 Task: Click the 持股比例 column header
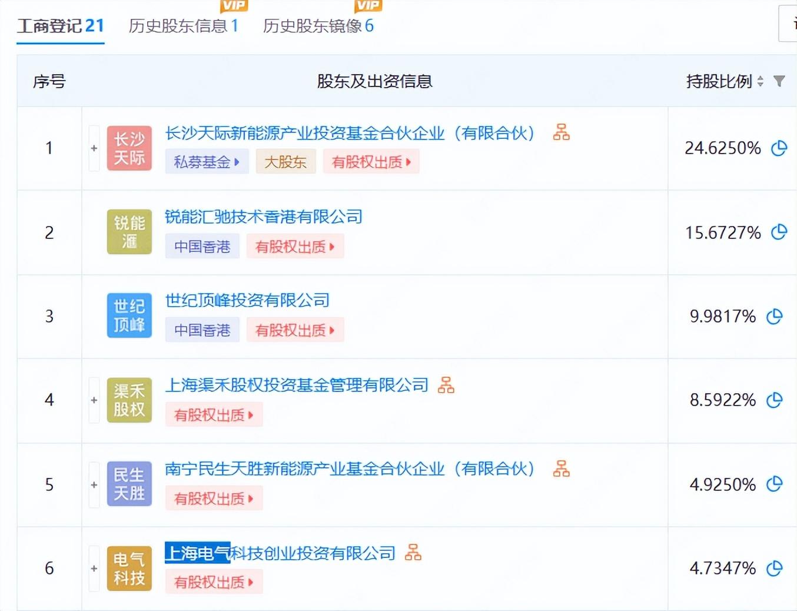719,81
